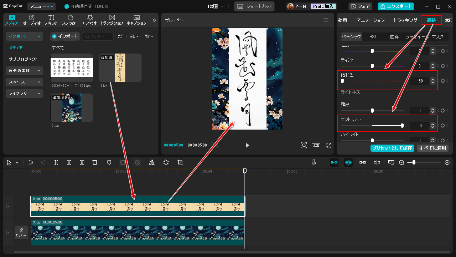This screenshot has width=456, height=257.
Task: Switch media grid view layout
Action: coord(121,36)
